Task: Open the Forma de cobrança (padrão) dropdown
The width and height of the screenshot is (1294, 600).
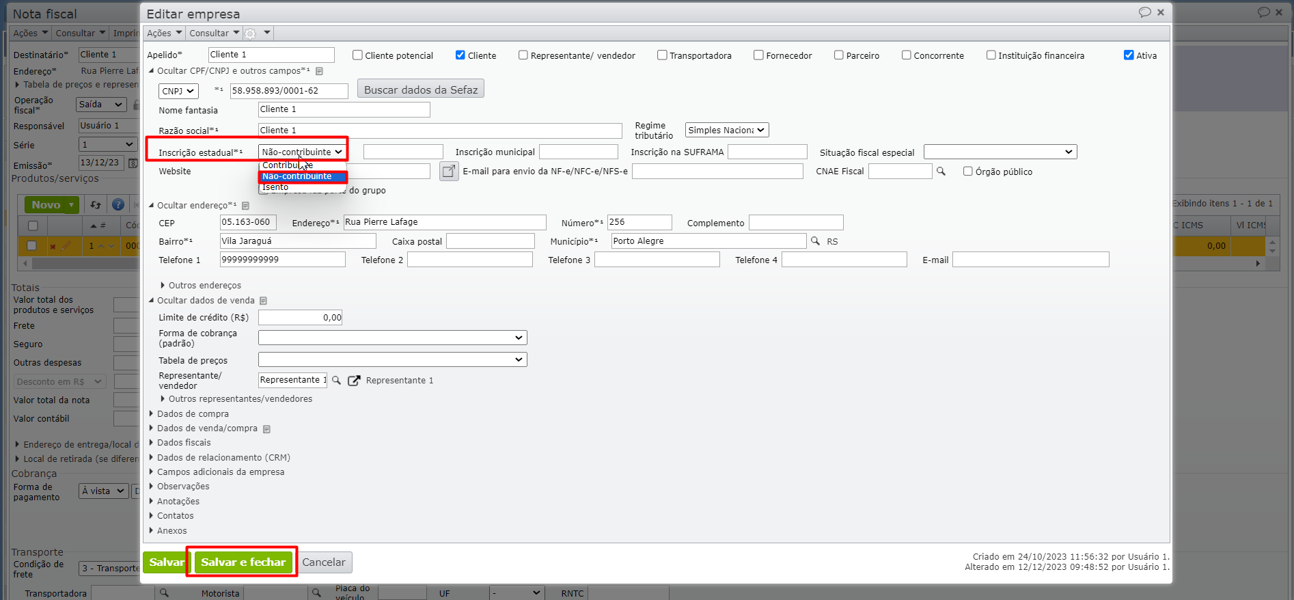Action: [393, 338]
